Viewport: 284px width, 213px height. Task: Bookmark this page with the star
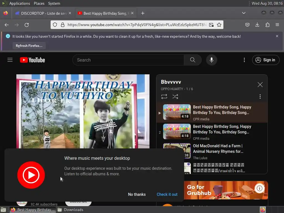[219, 25]
